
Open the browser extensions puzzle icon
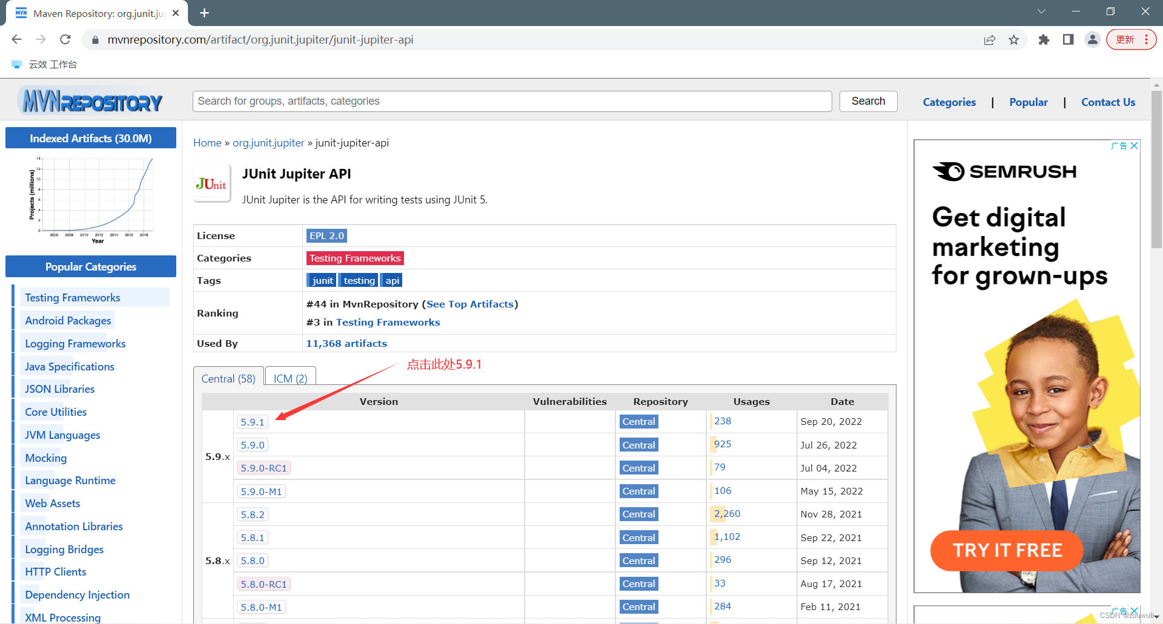(1044, 40)
